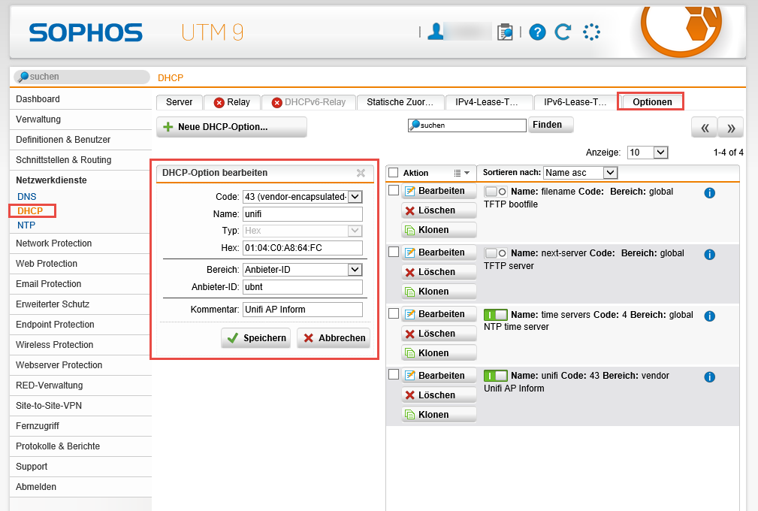Click the Hex value input field
Image resolution: width=758 pixels, height=511 pixels.
point(302,248)
